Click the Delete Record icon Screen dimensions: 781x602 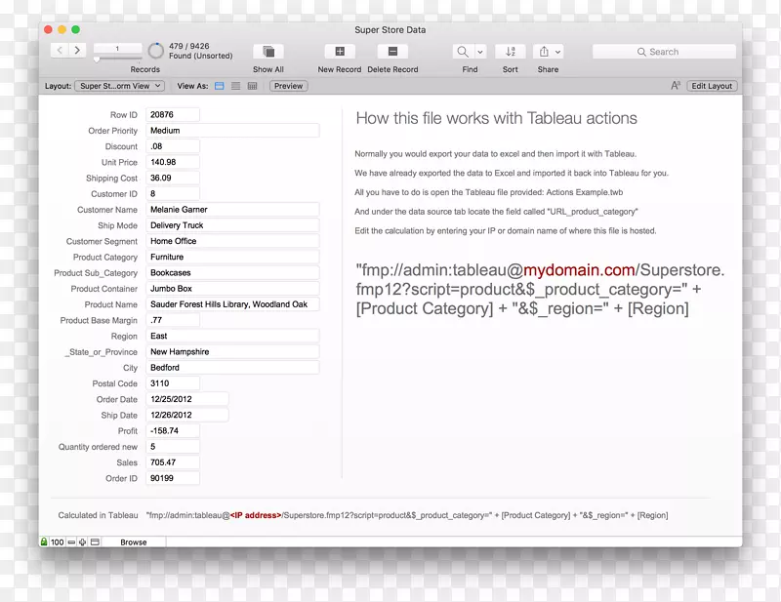(392, 52)
